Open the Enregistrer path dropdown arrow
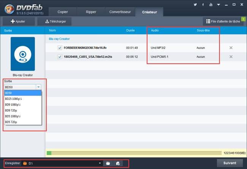Image resolution: width=247 pixels, height=169 pixels. 100,163
